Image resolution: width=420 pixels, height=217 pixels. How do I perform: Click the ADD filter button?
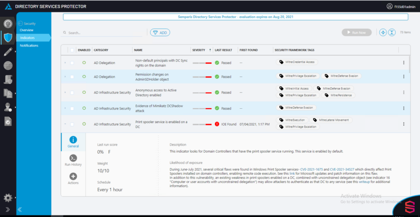pos(160,33)
